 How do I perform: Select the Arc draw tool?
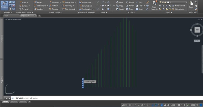(103, 2)
